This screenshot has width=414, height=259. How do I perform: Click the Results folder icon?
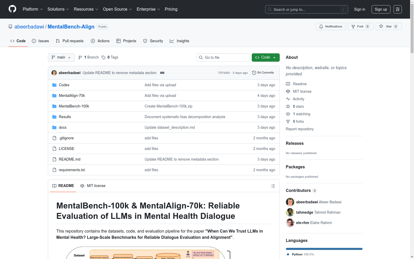tap(54, 117)
